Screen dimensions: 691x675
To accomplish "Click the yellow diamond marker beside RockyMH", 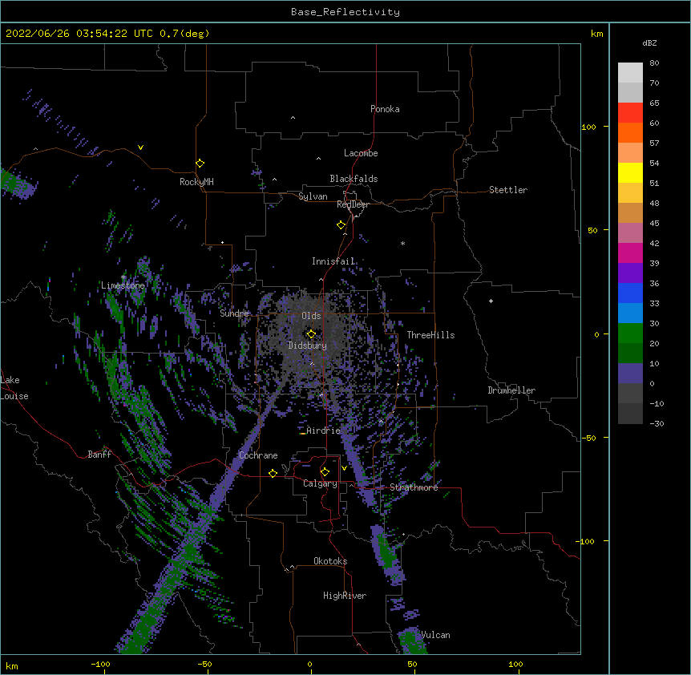I will (x=200, y=164).
